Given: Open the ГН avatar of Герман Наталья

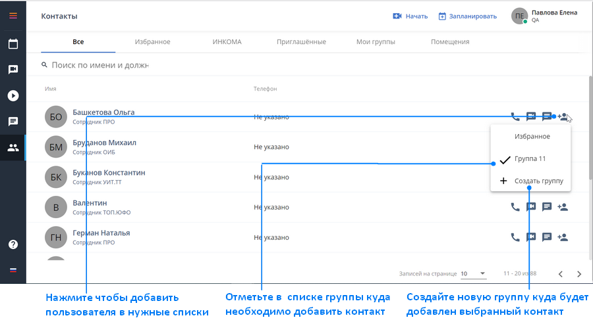Looking at the screenshot, I should 56,237.
